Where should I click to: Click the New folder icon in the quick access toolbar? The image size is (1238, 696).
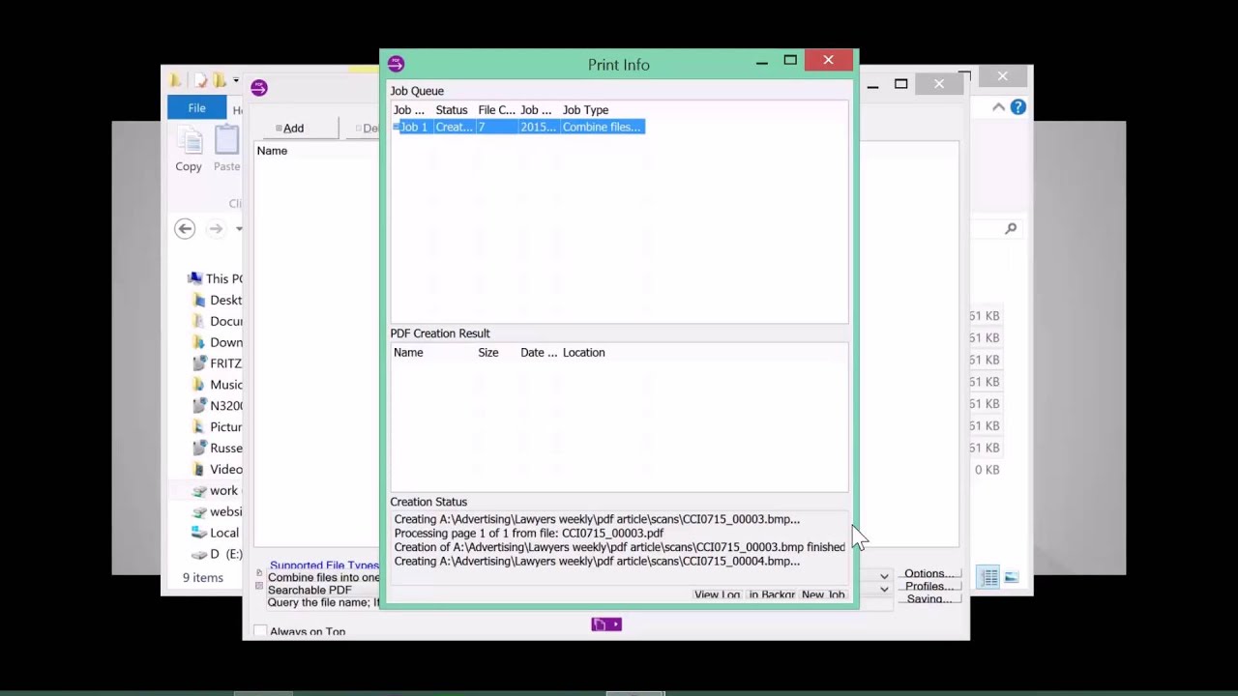220,80
